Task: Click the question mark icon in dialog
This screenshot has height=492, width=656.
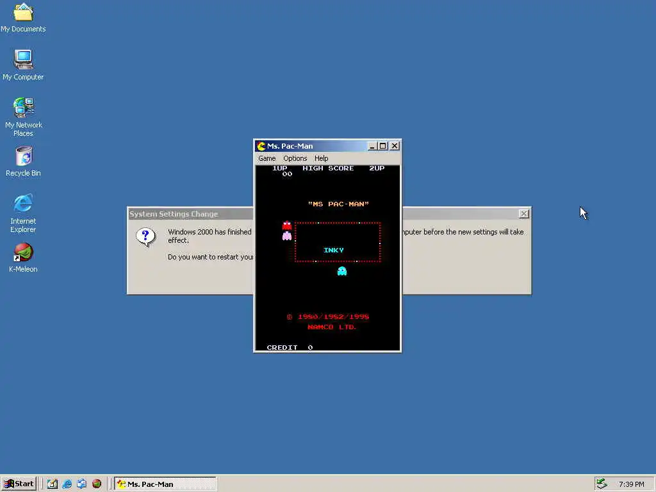Action: pyautogui.click(x=145, y=237)
